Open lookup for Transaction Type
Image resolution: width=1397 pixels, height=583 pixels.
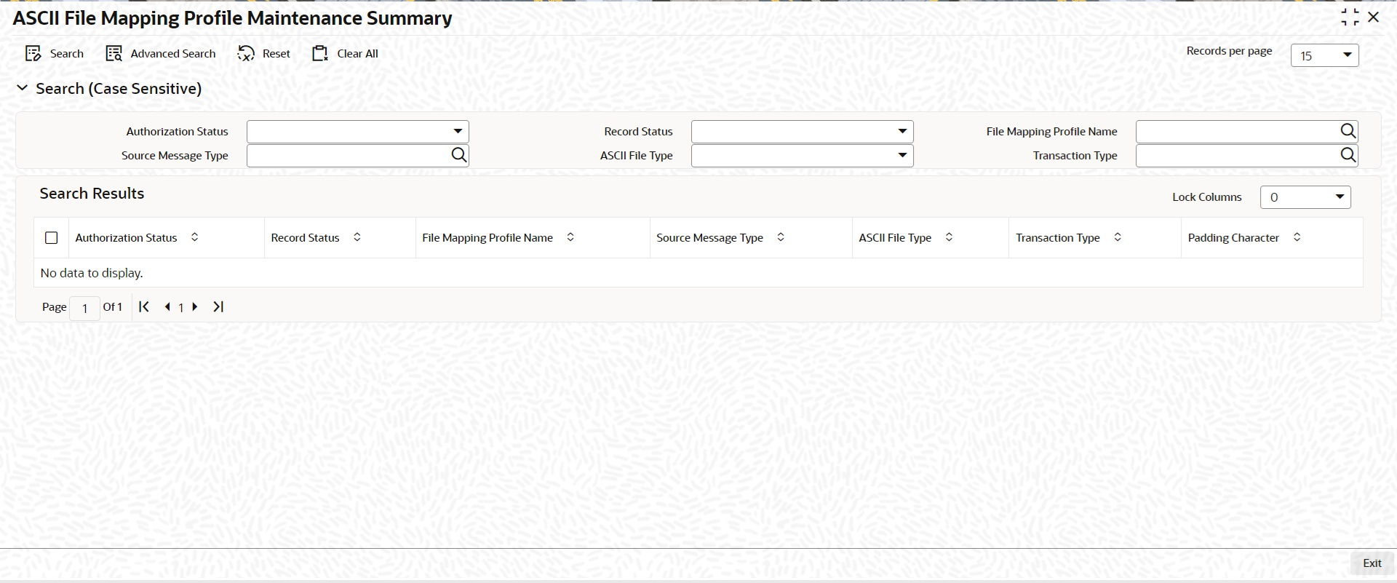[x=1348, y=155]
